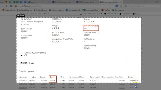Click the 7 275.00RUR amount in the table
Image resolution: width=161 pixels, height=90 pixels.
click(x=44, y=80)
